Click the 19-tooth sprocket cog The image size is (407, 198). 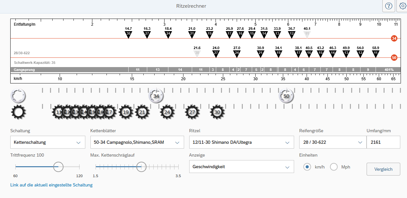[x=126, y=112]
